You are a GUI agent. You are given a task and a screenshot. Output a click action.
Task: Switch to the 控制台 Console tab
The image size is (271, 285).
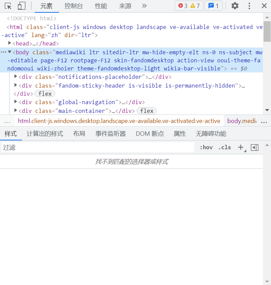coord(74,6)
